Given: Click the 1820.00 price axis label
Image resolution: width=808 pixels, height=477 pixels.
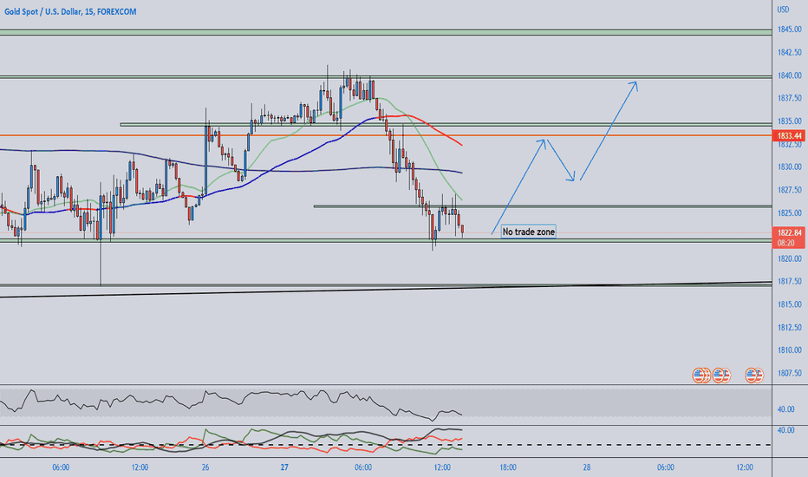Looking at the screenshot, I should [x=790, y=258].
